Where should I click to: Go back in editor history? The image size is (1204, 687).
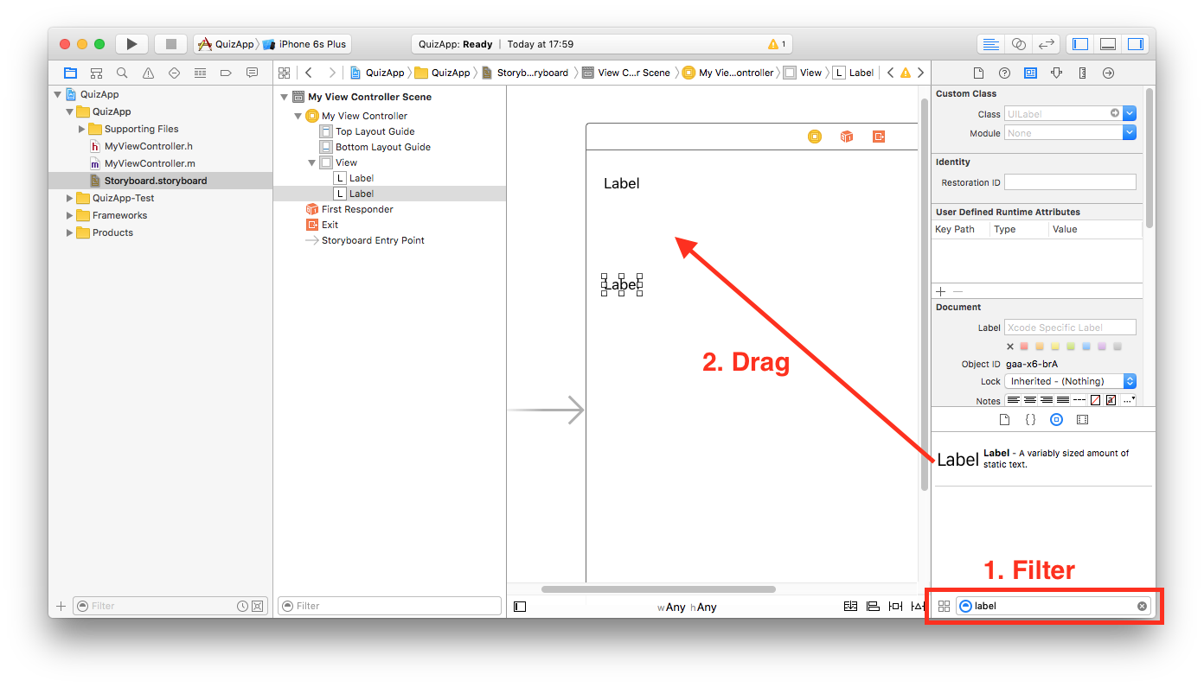tap(309, 73)
